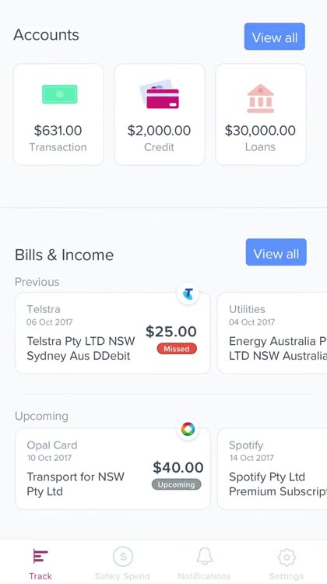View all Bills & Income button

coord(276,252)
